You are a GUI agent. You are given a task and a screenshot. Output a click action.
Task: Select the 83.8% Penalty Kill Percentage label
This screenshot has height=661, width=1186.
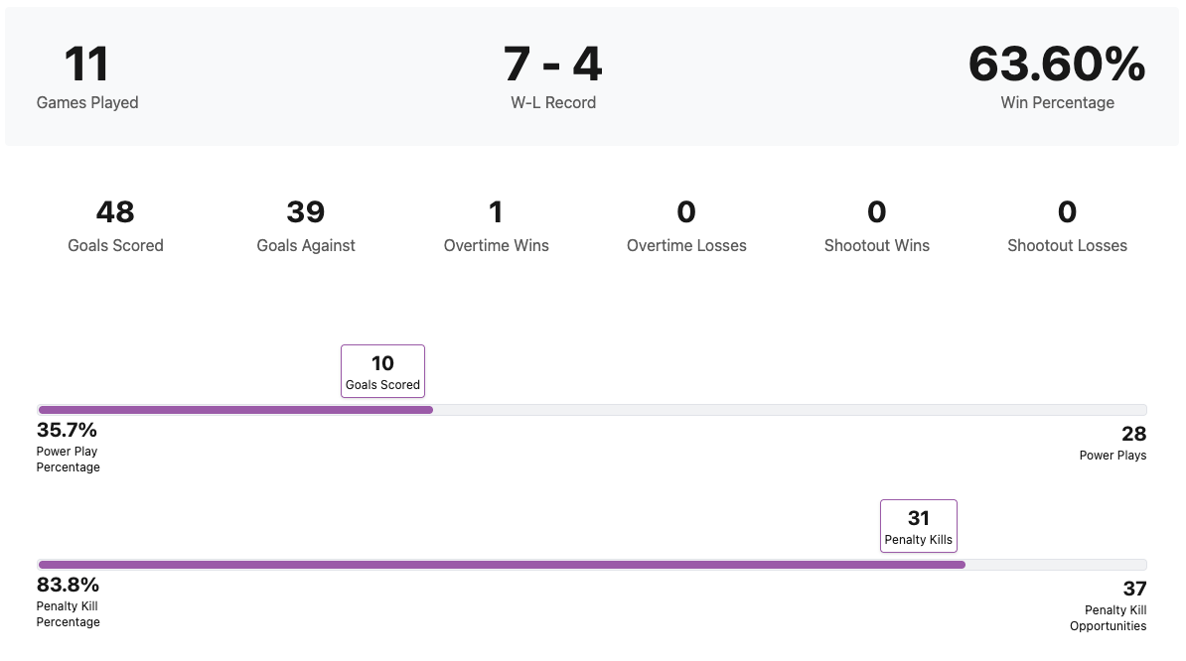click(x=68, y=586)
